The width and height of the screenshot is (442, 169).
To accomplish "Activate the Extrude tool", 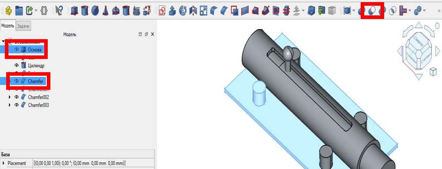I will tap(172, 11).
